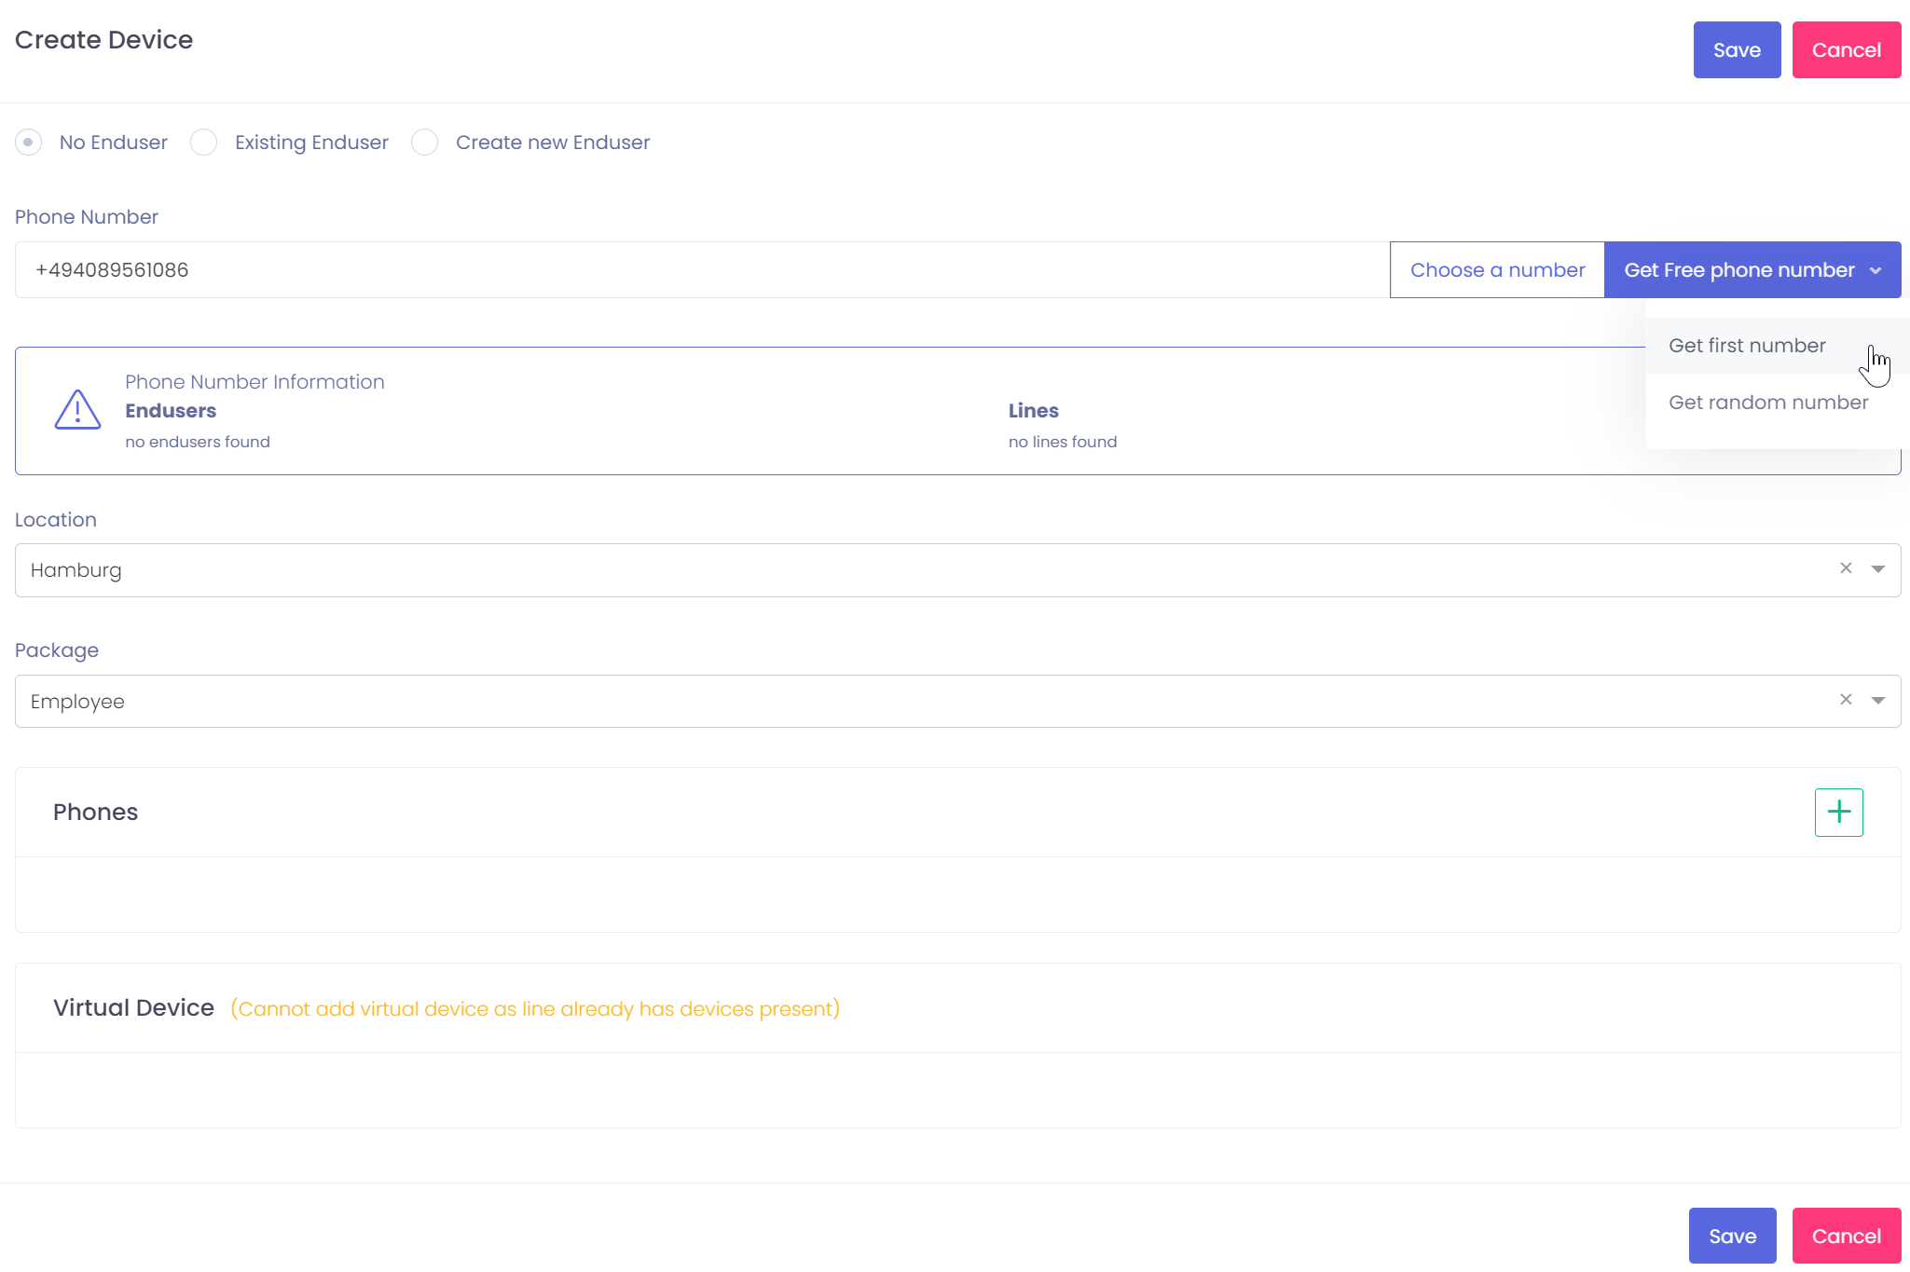Click the top Save button
Screen dimensions: 1910x1272
click(x=1737, y=50)
